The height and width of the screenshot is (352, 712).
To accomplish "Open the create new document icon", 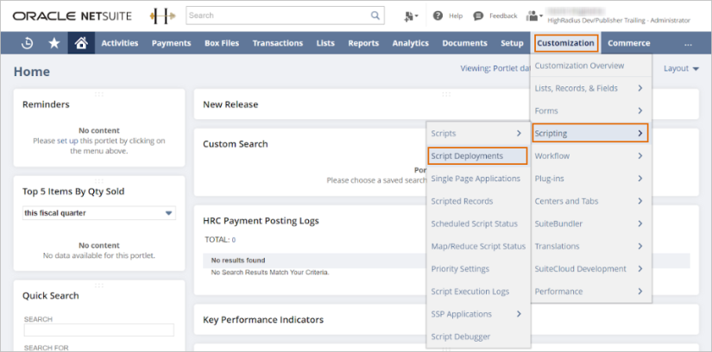I will point(411,16).
